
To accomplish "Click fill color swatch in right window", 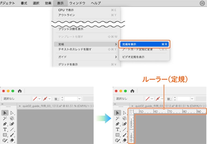I will [x=147, y=99].
